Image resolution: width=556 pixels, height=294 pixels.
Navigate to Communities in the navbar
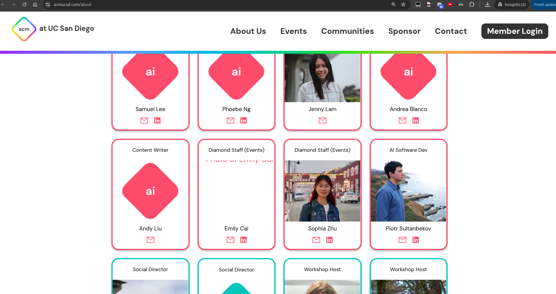point(347,31)
